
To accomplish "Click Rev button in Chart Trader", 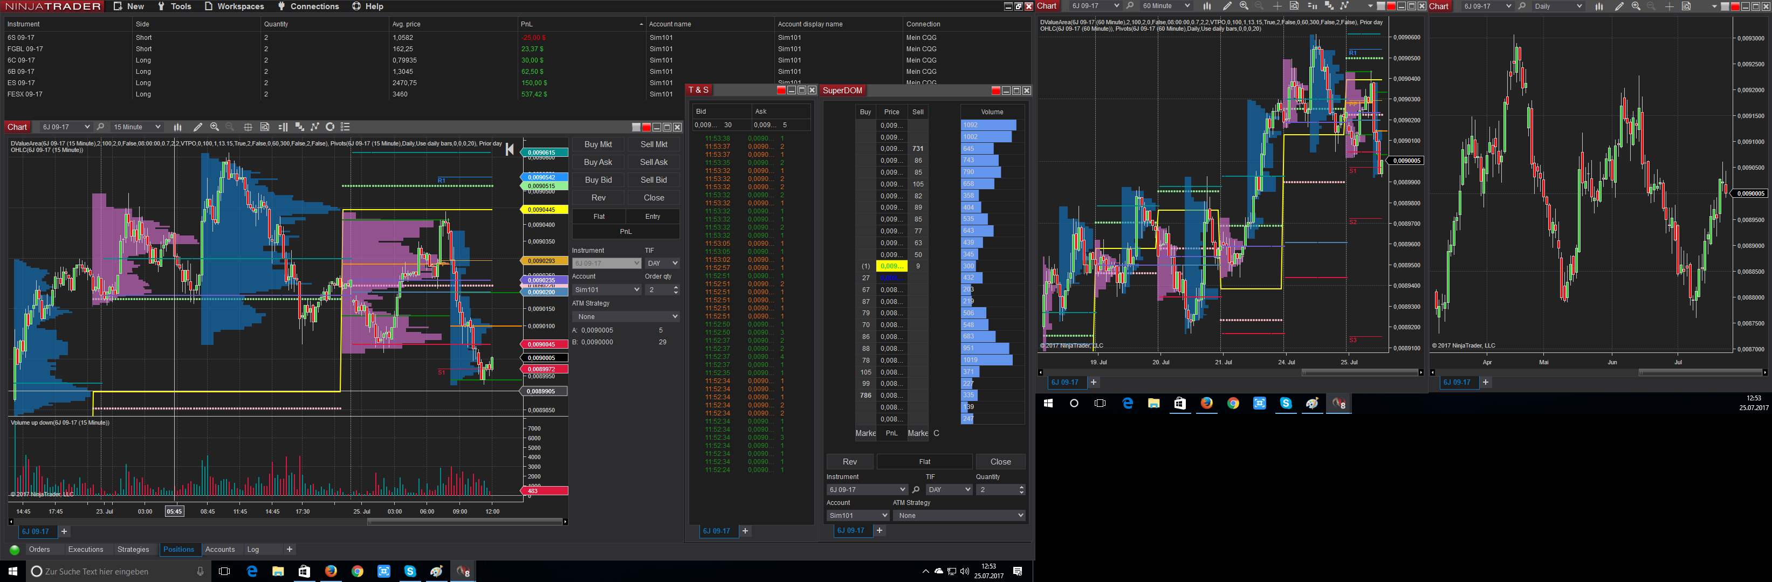I will tap(599, 198).
